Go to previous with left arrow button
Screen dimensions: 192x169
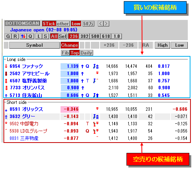coord(101,24)
